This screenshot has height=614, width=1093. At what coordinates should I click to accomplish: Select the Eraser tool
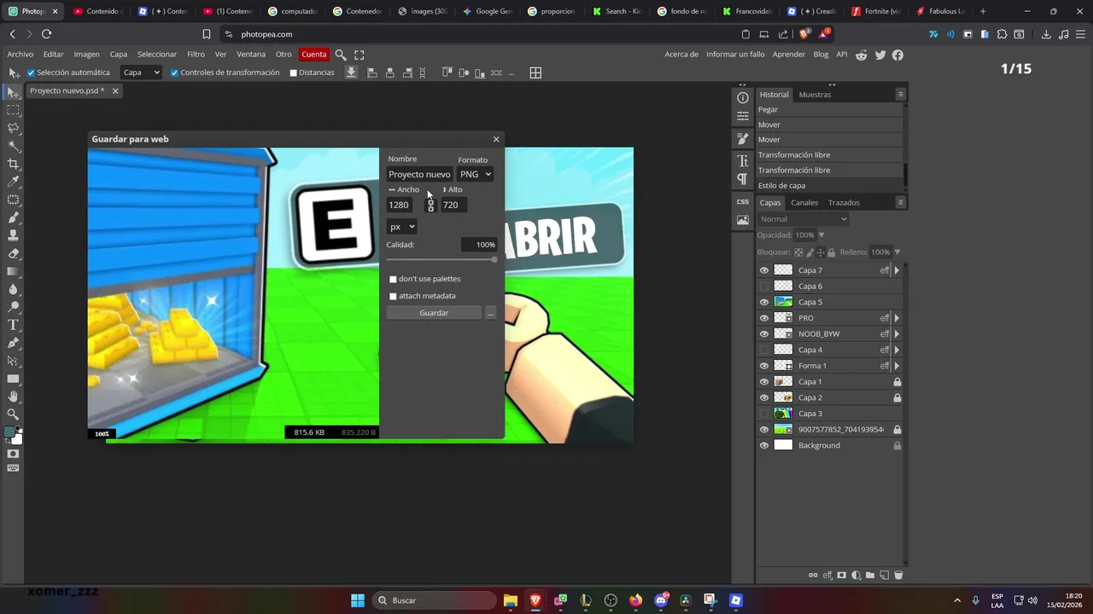[x=13, y=253]
